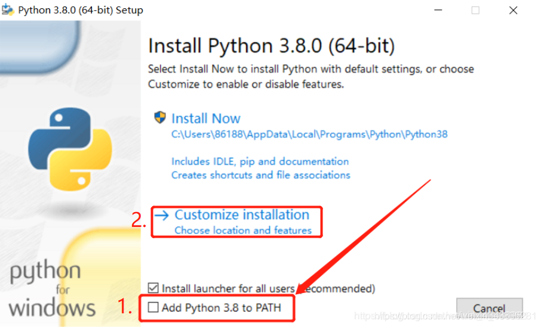Click the shield icon beside Install Now
Screen dimensions: 541x327
point(160,117)
